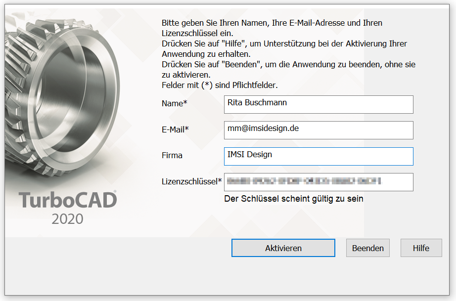Click the Firma field label
Viewport: 456px width, 301px height.
(172, 155)
